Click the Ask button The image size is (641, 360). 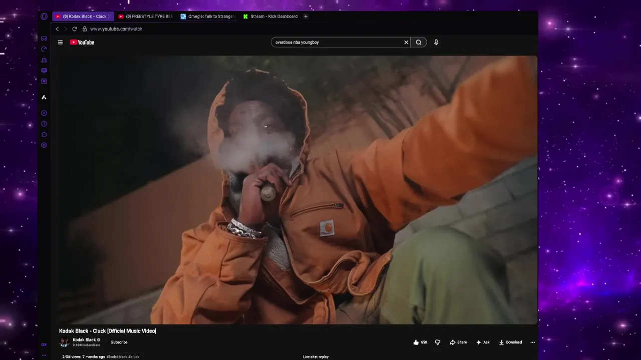483,342
